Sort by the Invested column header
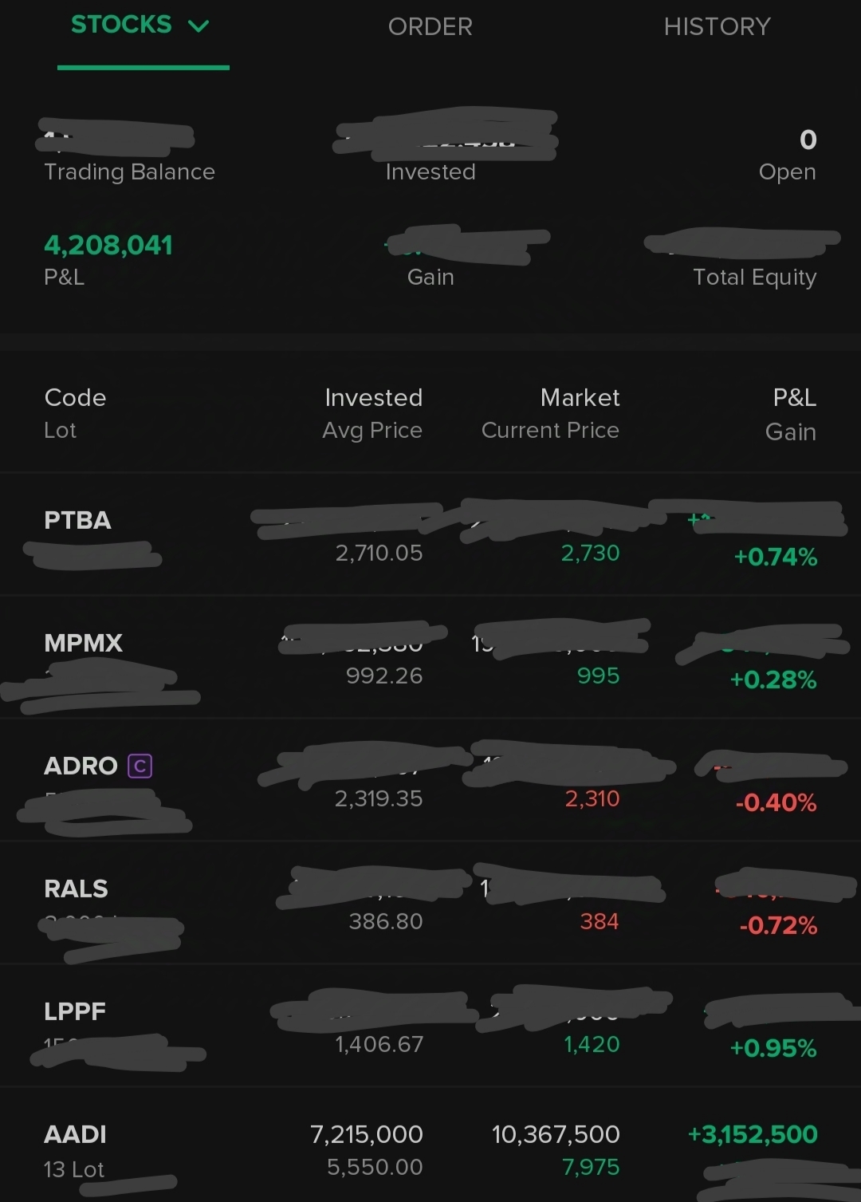 tap(373, 398)
